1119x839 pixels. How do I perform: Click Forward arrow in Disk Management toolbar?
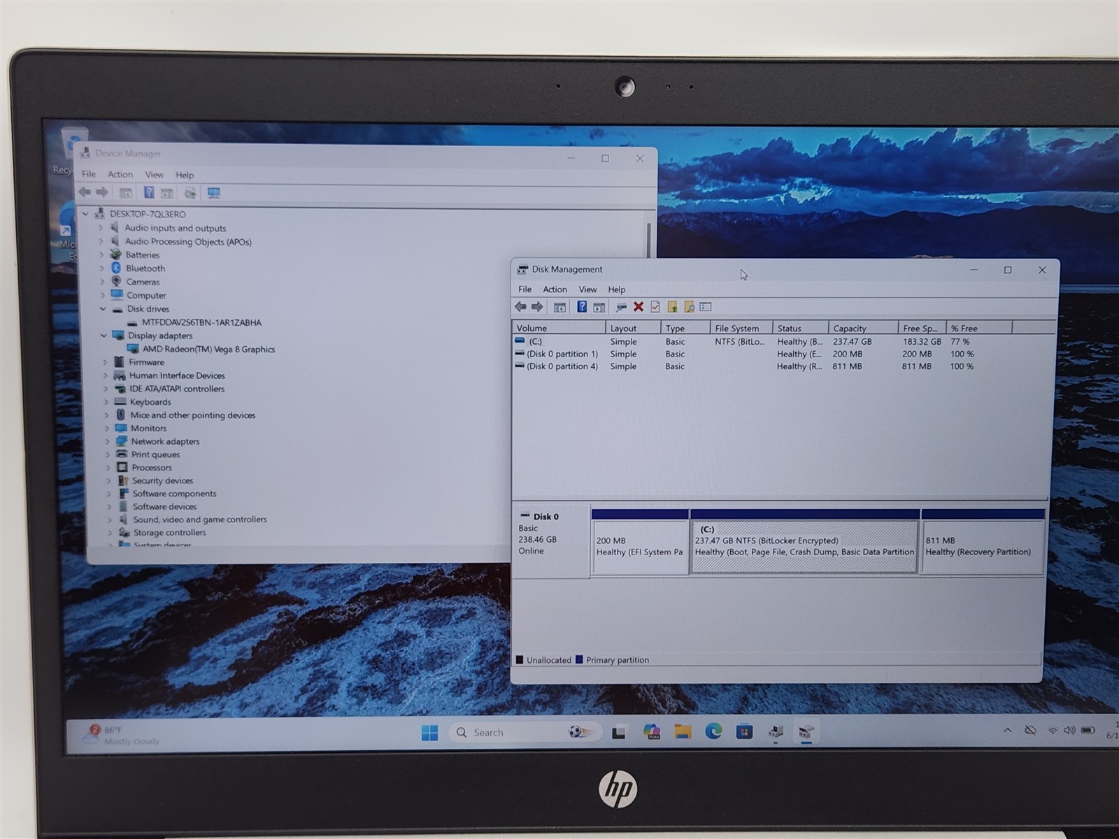537,307
